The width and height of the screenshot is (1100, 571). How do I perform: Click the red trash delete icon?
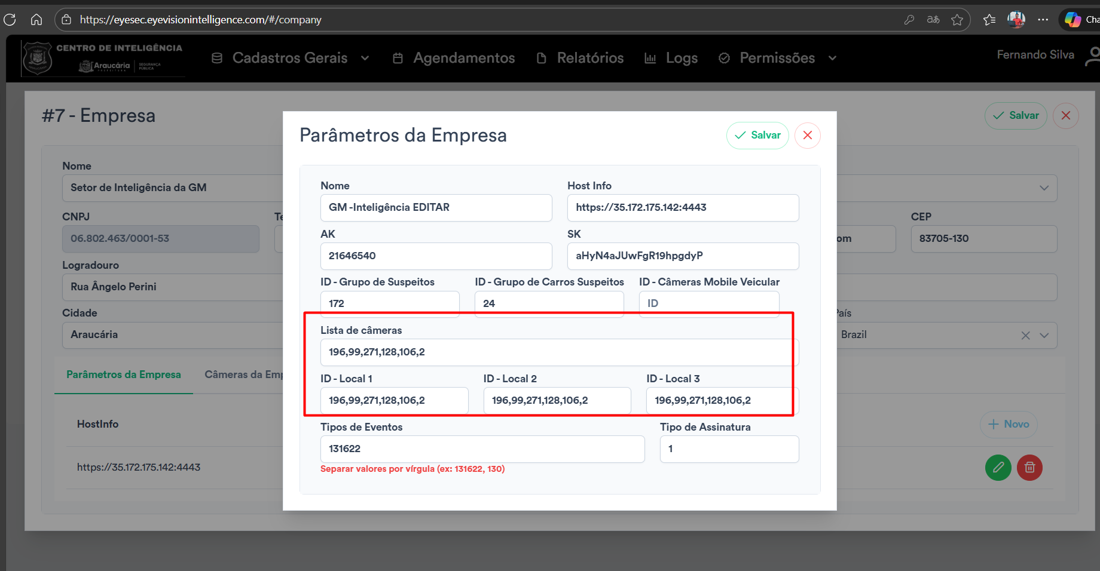(1029, 468)
